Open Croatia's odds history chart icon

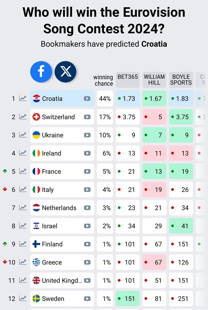[23, 98]
